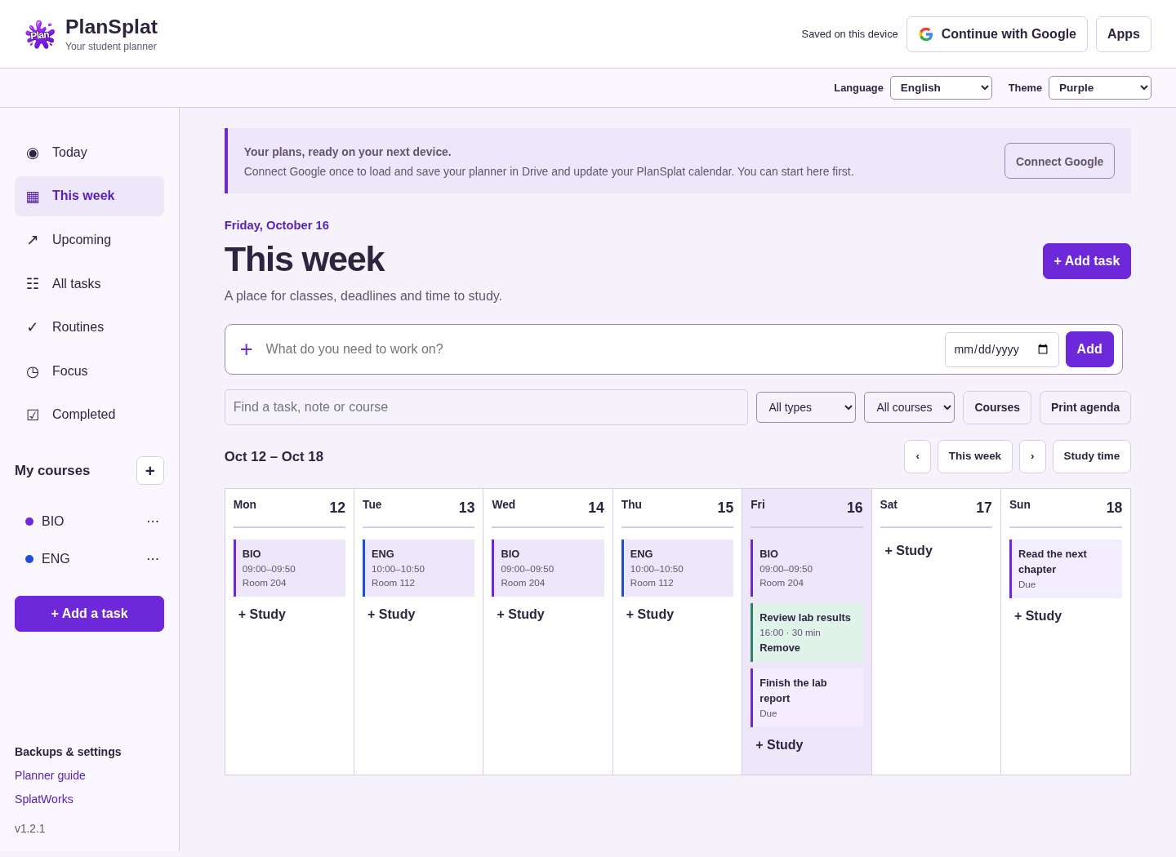The width and height of the screenshot is (1176, 857).
Task: Go to next week with right chevron
Action: pyautogui.click(x=1032, y=456)
